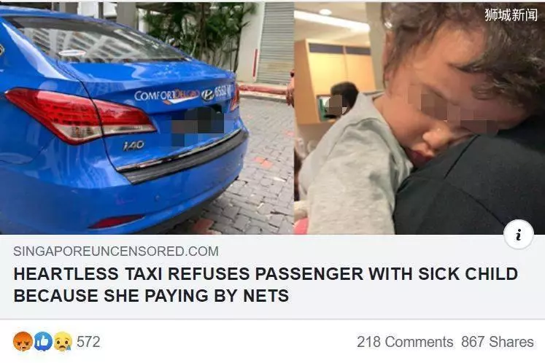This screenshot has height=363, width=545.
Task: Open the 572 reactions count
Action: (x=88, y=342)
